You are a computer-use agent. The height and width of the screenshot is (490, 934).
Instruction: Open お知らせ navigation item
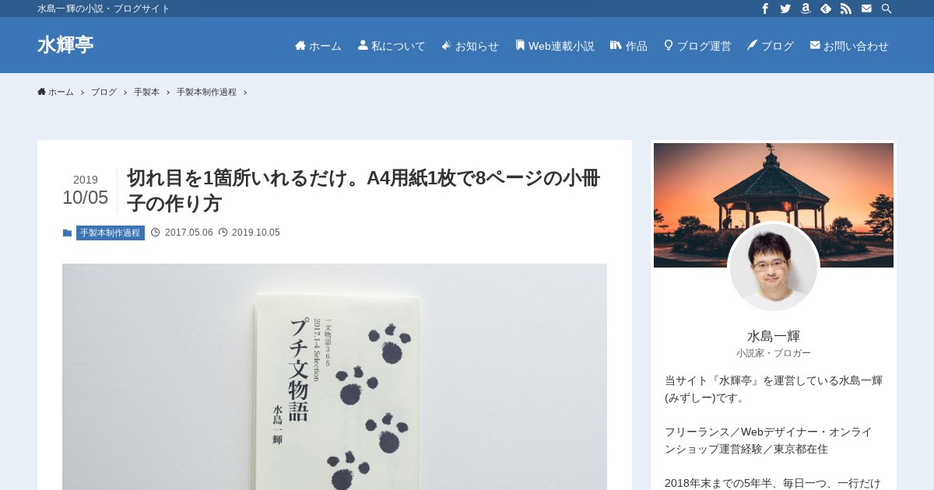click(470, 46)
